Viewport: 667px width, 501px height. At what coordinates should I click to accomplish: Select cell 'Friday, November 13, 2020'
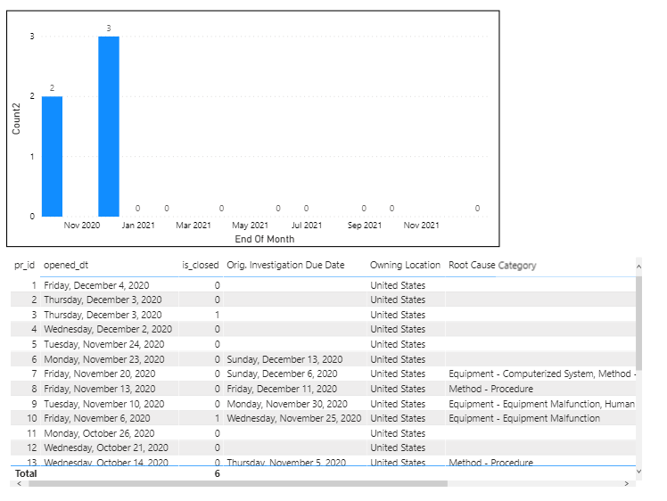pos(100,389)
